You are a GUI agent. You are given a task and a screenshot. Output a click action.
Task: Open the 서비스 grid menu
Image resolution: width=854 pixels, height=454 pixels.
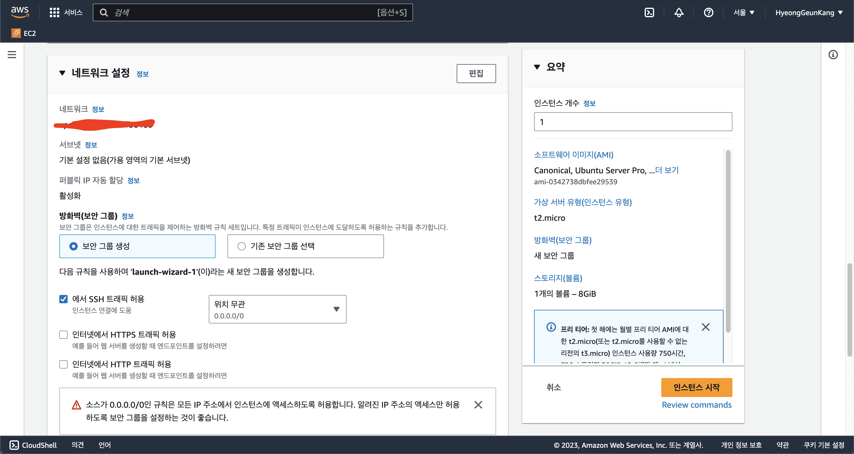pyautogui.click(x=66, y=12)
